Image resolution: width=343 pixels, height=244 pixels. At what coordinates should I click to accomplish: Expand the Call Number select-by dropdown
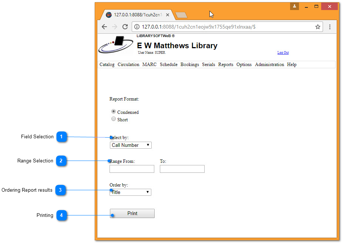coord(131,145)
